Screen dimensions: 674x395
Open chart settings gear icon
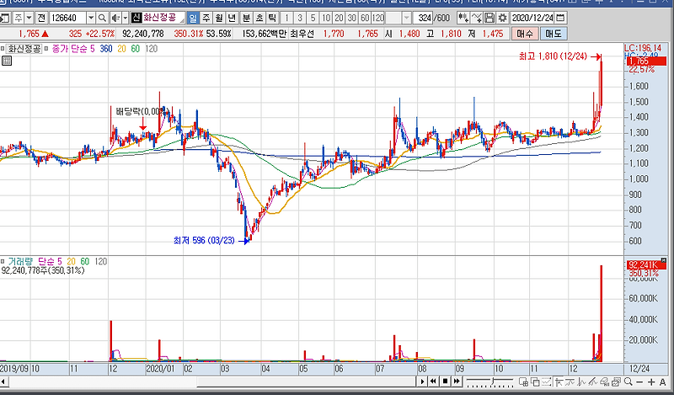click(502, 18)
